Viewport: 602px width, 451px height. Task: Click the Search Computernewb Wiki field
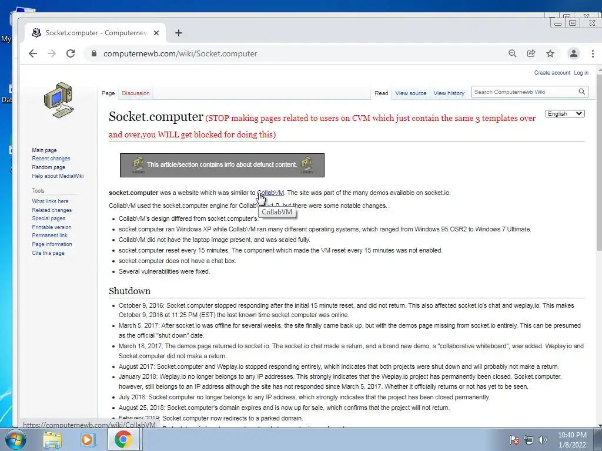pos(524,92)
